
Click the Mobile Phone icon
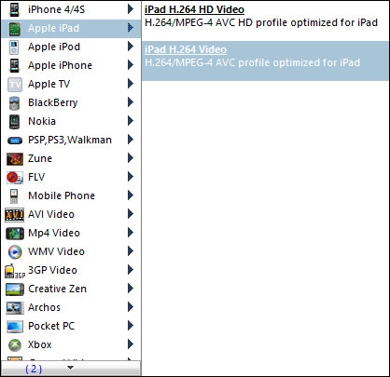(14, 196)
